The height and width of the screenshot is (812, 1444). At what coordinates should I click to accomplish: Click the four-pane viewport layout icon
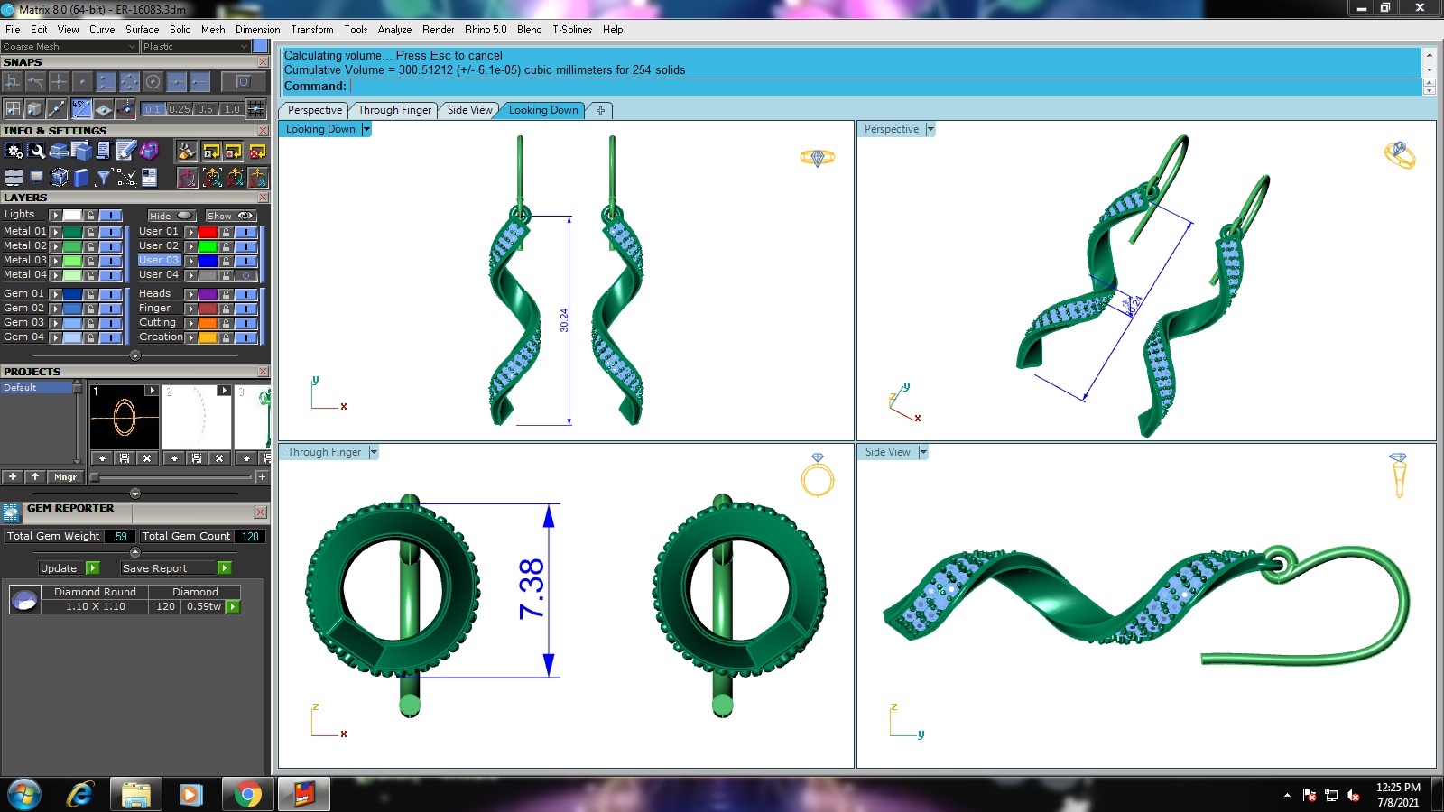[x=14, y=178]
